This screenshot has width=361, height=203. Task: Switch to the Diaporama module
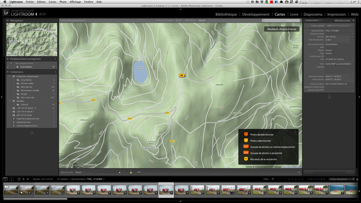(313, 14)
